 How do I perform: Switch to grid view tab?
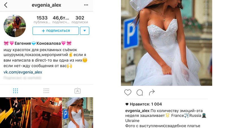coord(16,91)
